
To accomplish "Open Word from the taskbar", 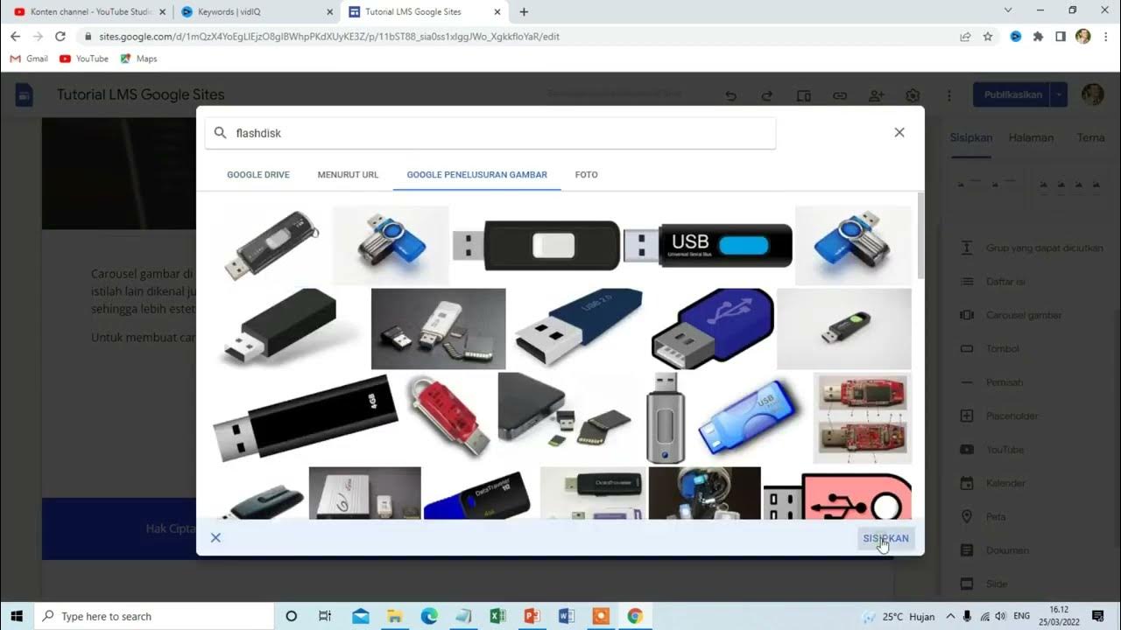I will [567, 616].
